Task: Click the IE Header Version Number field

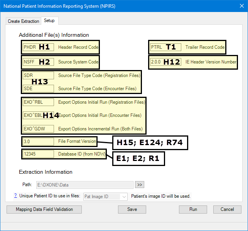Action: [x=165, y=62]
